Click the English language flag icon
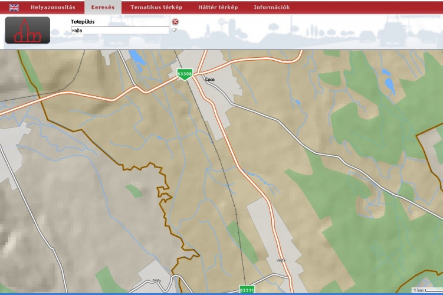Viewport: 443px width, 295px height. [14, 8]
